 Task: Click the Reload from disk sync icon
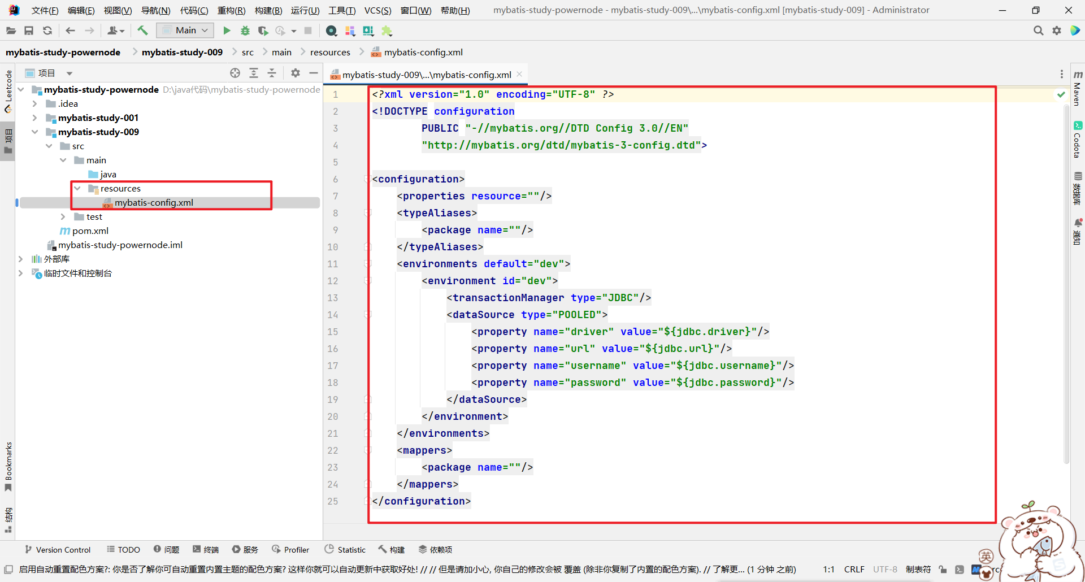[47, 31]
